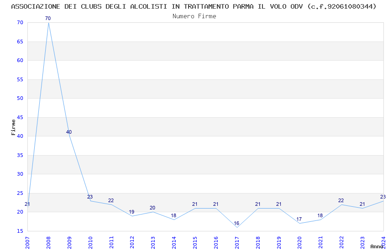Click the y-axis tick label 45
This screenshot has width=388, height=251.
pyautogui.click(x=20, y=117)
